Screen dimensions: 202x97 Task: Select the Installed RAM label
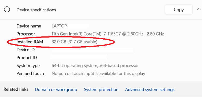click(30, 42)
